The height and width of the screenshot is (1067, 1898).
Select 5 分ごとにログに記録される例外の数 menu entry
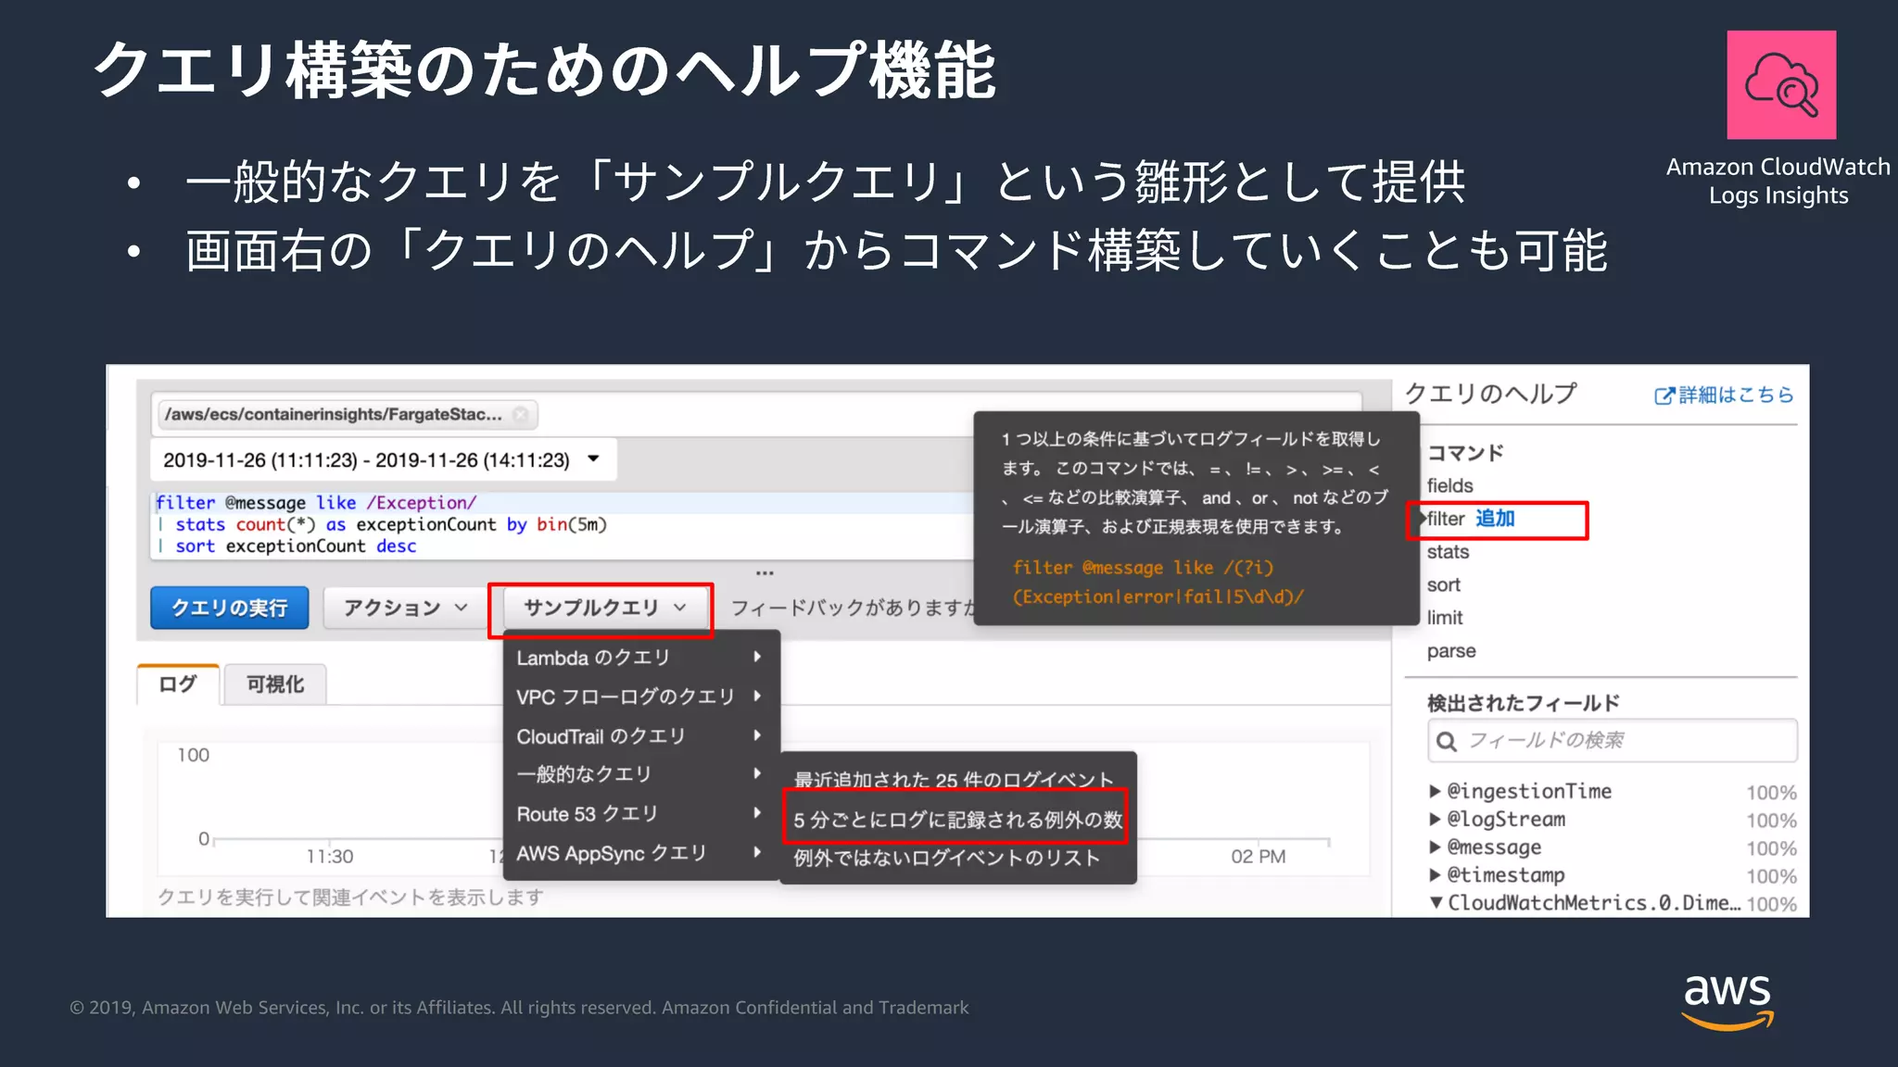[956, 819]
